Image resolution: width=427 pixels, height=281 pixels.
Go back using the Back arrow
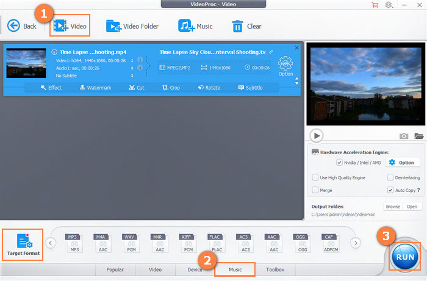tap(21, 26)
